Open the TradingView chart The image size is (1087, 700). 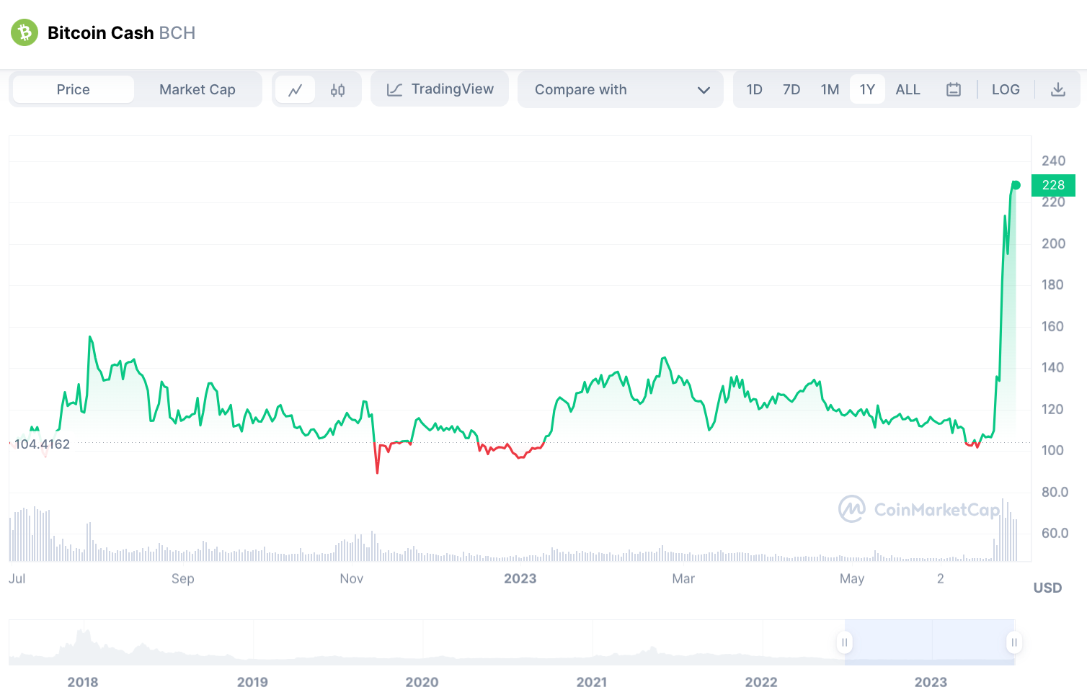coord(440,89)
